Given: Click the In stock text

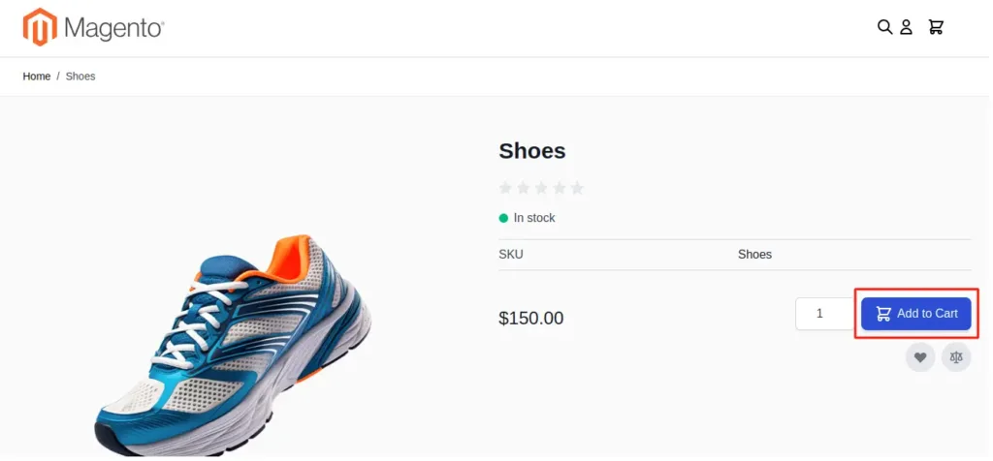Looking at the screenshot, I should point(534,218).
